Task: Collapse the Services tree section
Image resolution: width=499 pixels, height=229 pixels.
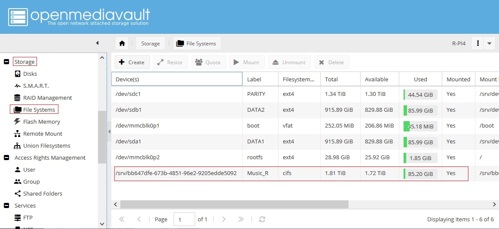Action: tap(6, 205)
